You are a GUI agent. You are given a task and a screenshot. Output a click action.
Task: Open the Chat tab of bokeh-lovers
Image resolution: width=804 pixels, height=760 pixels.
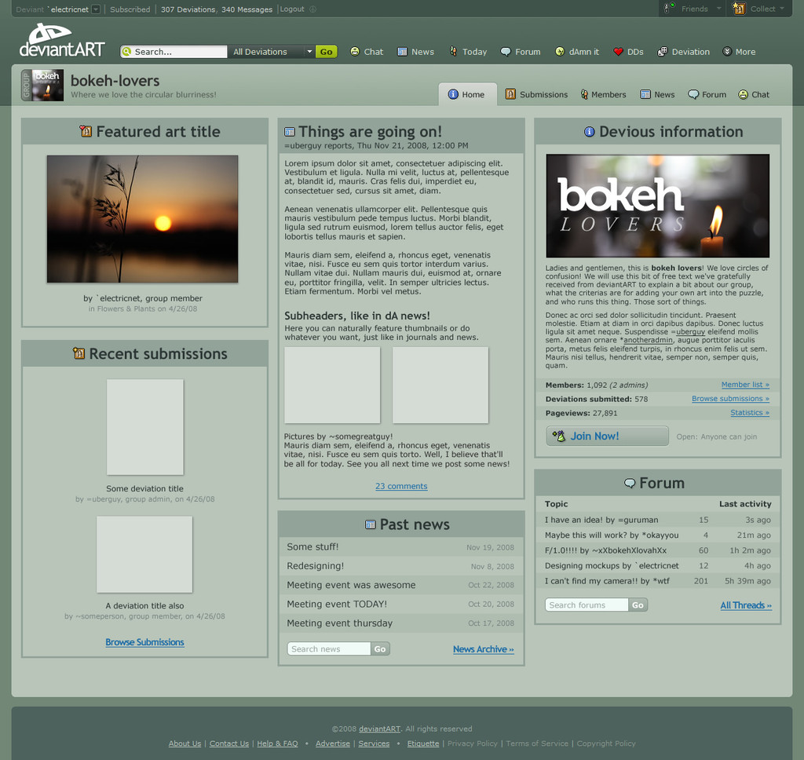pos(754,94)
